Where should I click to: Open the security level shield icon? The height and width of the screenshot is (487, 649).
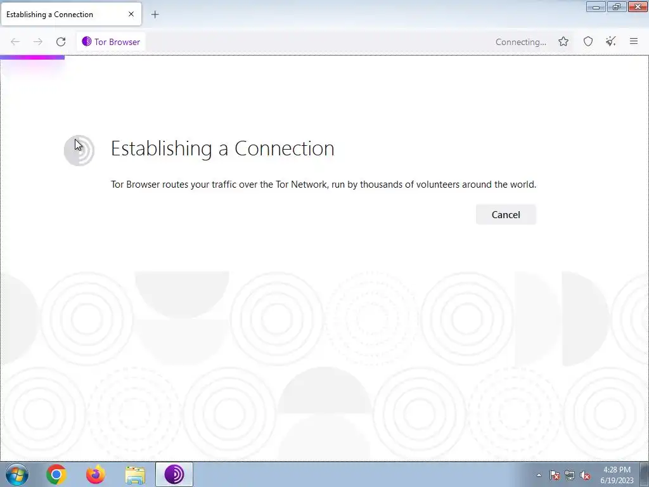(x=588, y=41)
